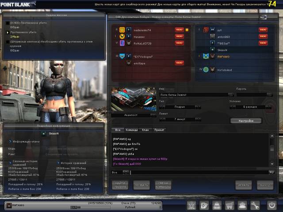Click the room name input field
The image size is (283, 212).
pos(194,95)
